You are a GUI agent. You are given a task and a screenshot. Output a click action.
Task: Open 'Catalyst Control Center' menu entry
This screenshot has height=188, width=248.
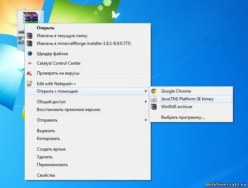coord(88,63)
